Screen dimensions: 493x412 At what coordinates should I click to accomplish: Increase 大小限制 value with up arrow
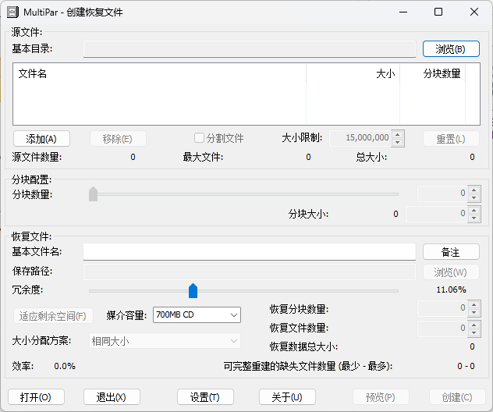[398, 135]
